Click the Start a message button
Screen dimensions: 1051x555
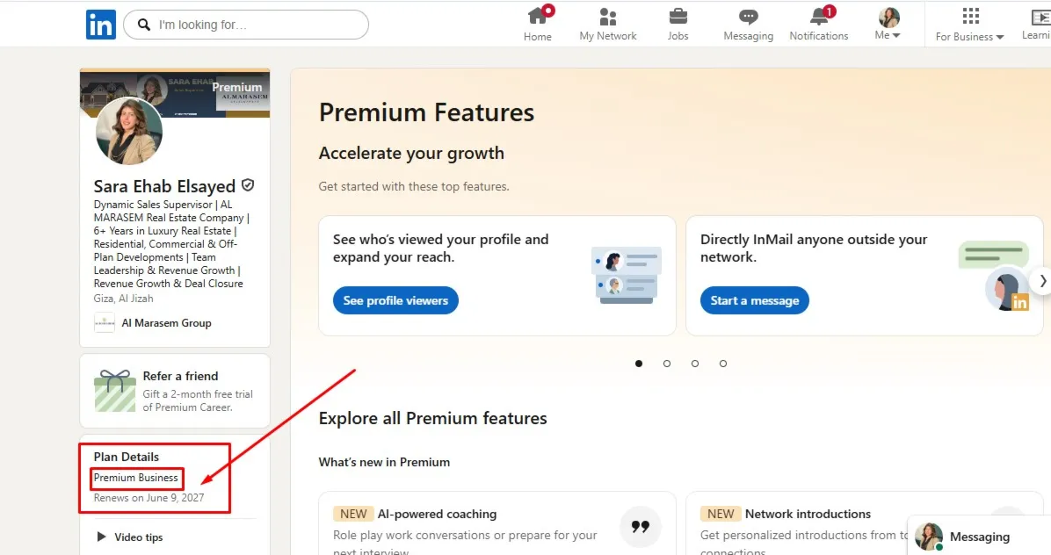click(755, 300)
